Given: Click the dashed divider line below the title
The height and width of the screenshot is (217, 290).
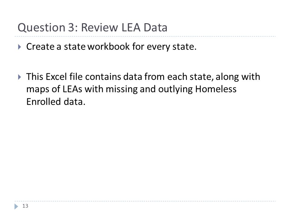Looking at the screenshot, I should (x=145, y=36).
